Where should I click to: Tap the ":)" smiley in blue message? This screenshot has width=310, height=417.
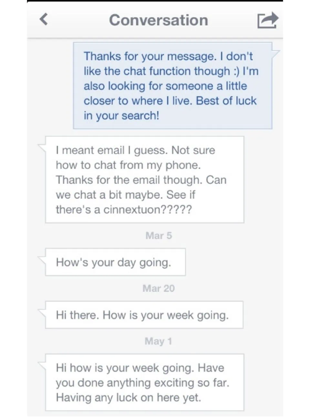(x=236, y=71)
